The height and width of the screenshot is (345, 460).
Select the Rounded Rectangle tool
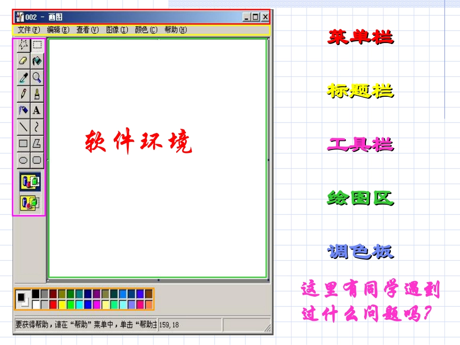click(x=37, y=160)
